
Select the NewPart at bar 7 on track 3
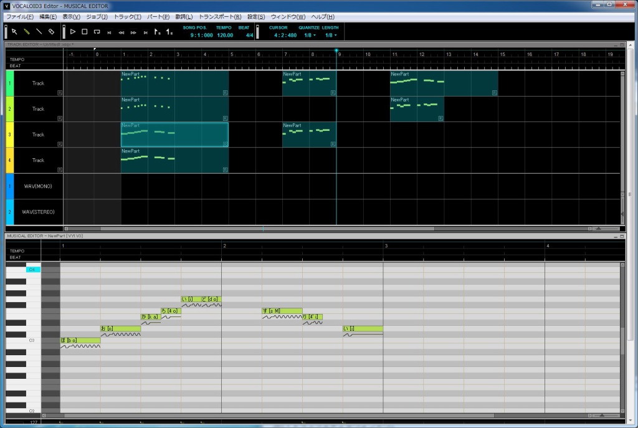[309, 135]
